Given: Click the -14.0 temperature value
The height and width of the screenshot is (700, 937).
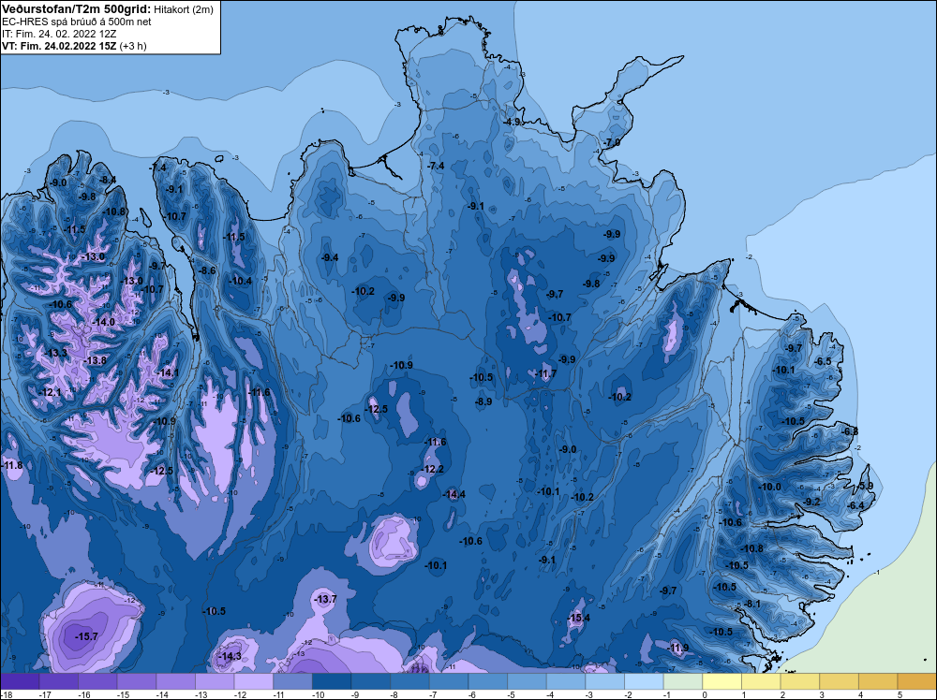Looking at the screenshot, I should coord(103,322).
